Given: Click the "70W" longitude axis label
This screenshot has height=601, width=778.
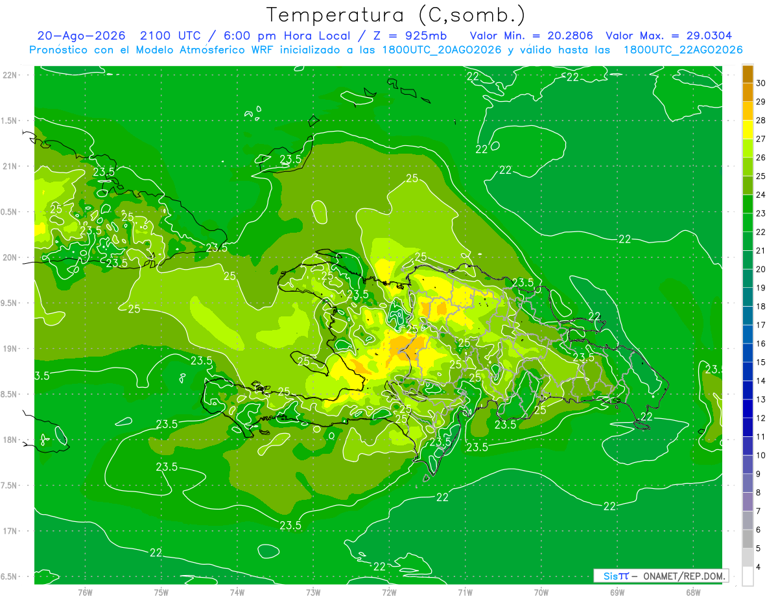Looking at the screenshot, I should [541, 593].
